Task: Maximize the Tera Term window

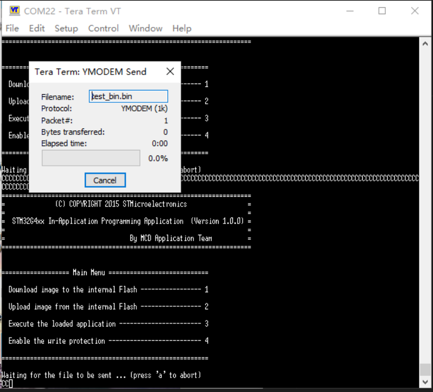Action: (x=382, y=11)
